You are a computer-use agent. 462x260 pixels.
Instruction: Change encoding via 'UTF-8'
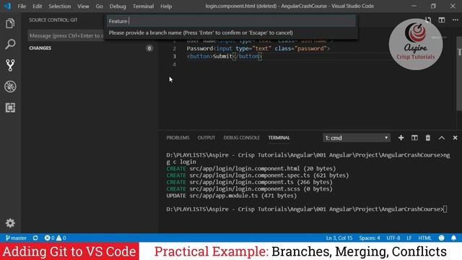(x=393, y=238)
